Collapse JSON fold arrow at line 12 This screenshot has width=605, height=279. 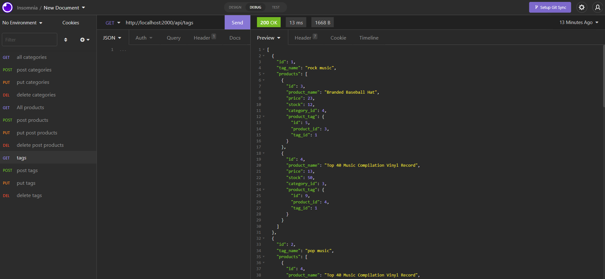(264, 117)
